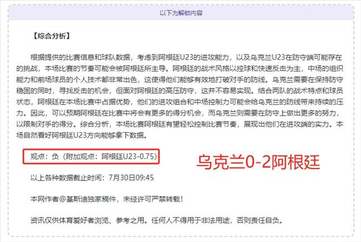Viewport: 361px width, 242px height.
Task: Click the header text "以下为解锁内容"
Action: click(181, 13)
